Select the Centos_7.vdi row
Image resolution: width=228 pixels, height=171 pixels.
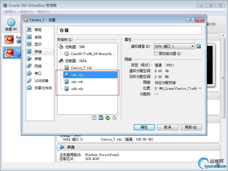pos(91,68)
